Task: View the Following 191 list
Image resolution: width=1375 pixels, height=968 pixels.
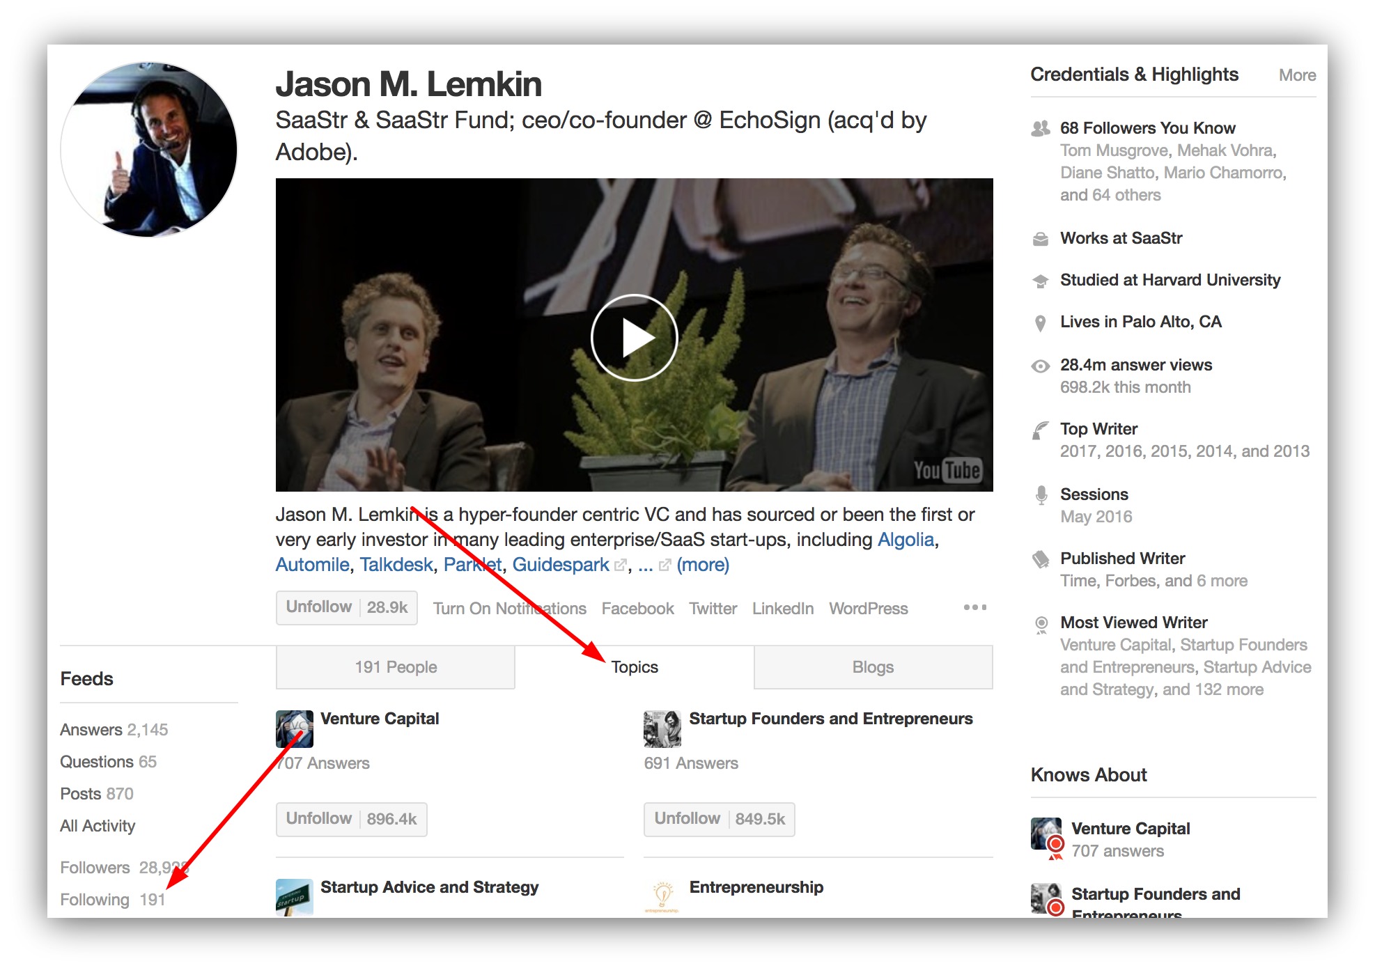Action: [113, 900]
